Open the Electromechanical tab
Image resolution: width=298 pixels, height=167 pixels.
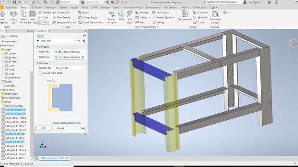132,7
